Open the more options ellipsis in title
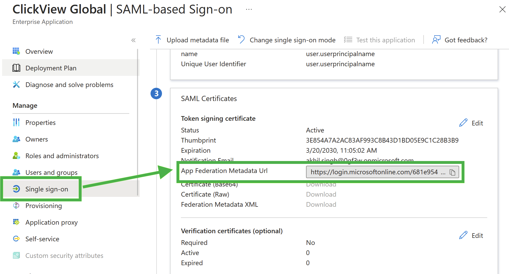509x274 pixels. pyautogui.click(x=249, y=9)
